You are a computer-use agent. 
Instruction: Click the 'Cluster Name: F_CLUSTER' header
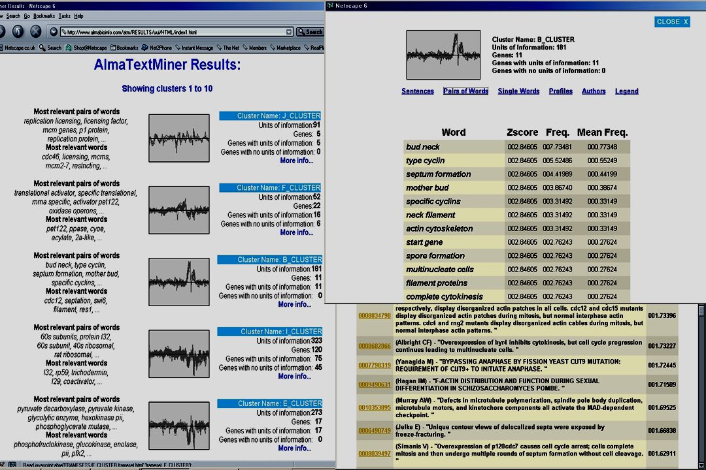point(270,187)
